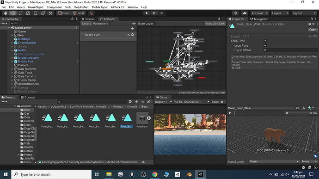Select the Rotate tool

[20, 13]
